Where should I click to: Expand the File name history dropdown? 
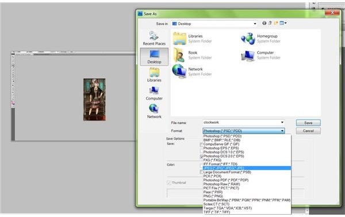click(282, 122)
